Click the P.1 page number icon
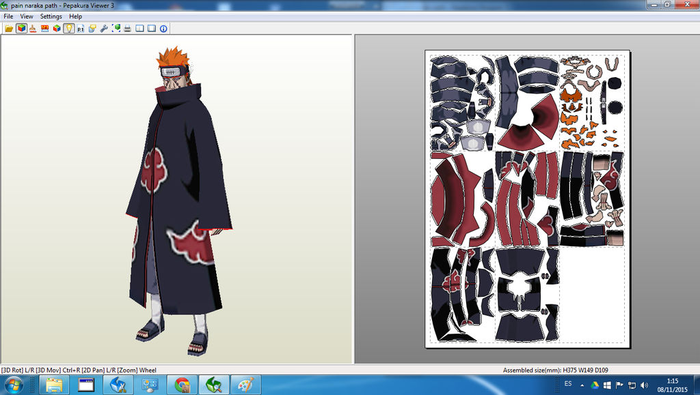The height and width of the screenshot is (395, 700). (81, 29)
